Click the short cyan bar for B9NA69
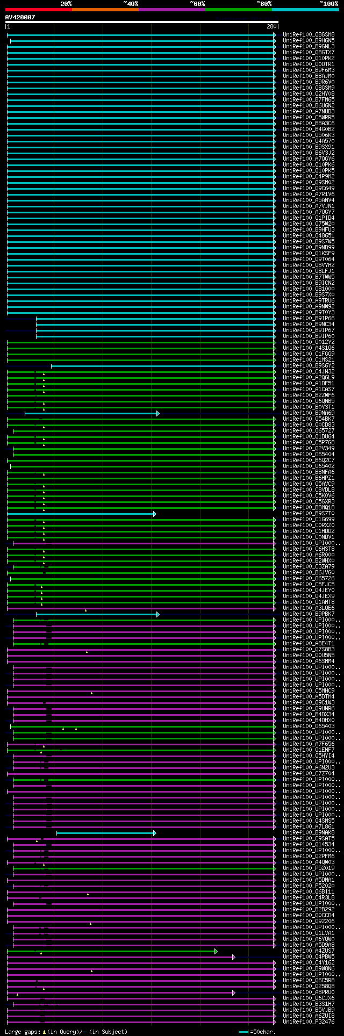This screenshot has height=1036, width=344. click(x=92, y=413)
